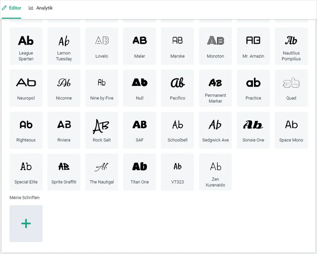The image size is (317, 254).
Task: Open the Editor tab
Action: [x=12, y=8]
